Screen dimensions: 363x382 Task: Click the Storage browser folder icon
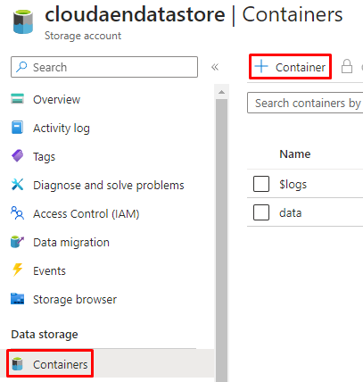tap(17, 299)
